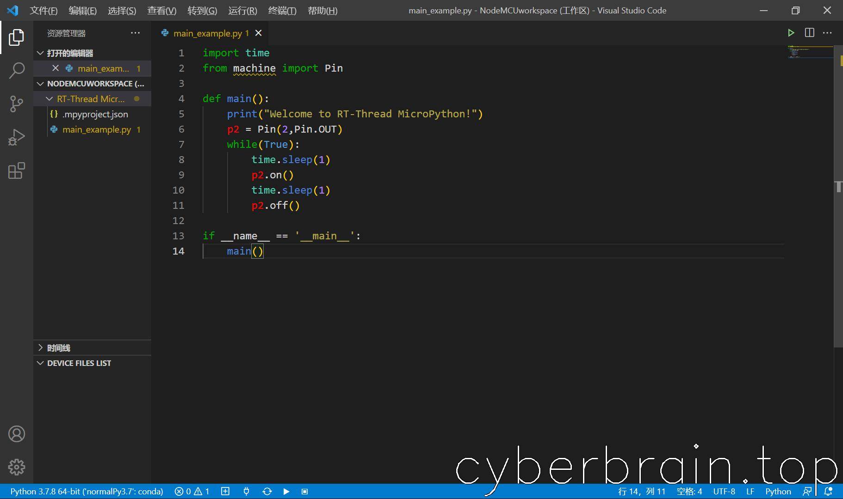Open the Source Control view
843x499 pixels.
point(17,104)
